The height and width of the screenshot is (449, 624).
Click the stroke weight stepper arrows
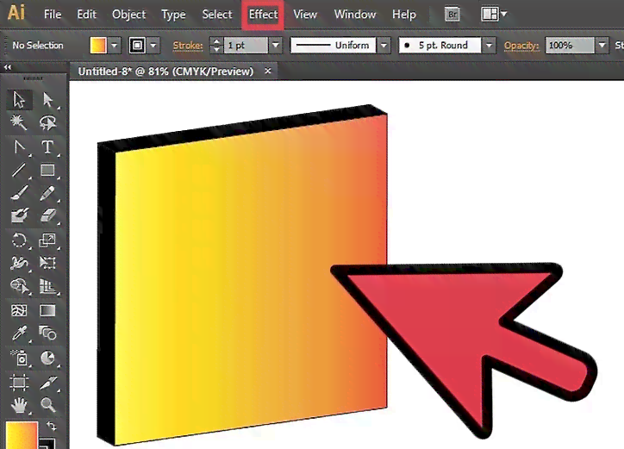click(216, 46)
